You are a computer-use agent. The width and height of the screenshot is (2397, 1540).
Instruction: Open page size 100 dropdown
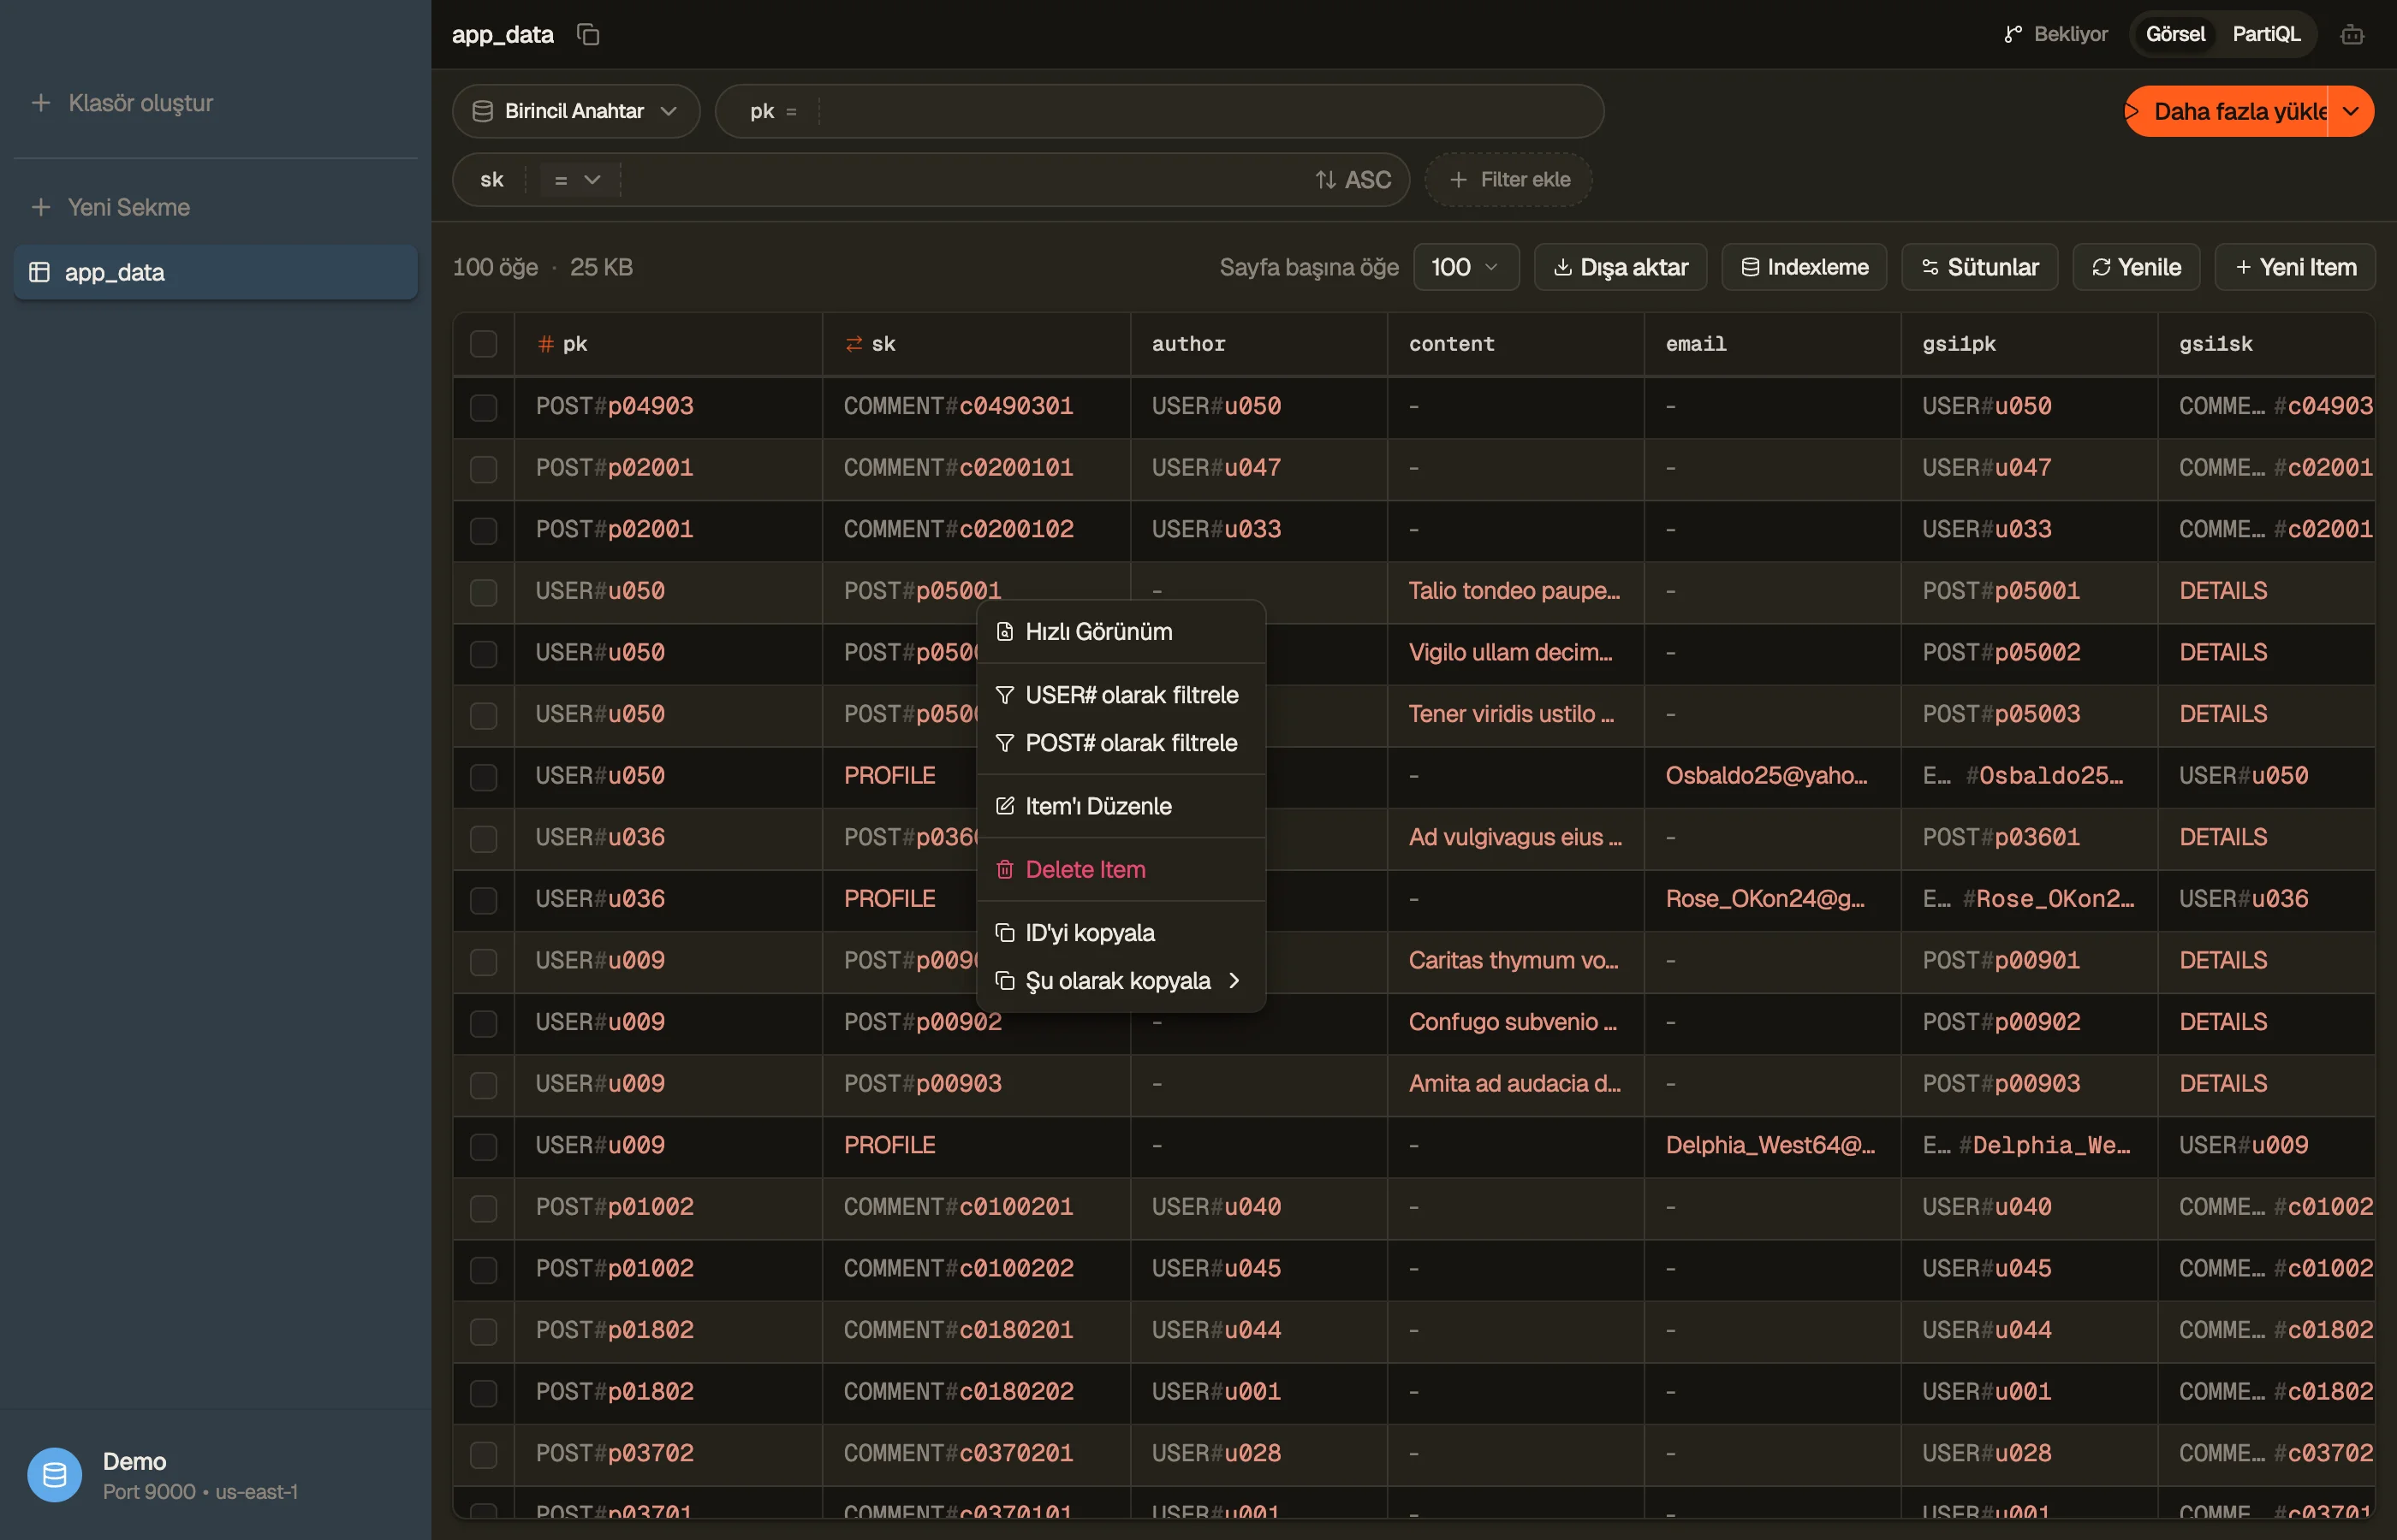pos(1466,267)
